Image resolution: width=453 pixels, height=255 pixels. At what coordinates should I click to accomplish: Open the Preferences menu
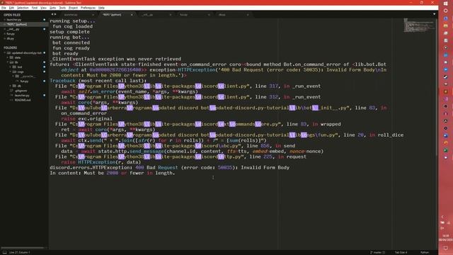click(x=88, y=8)
